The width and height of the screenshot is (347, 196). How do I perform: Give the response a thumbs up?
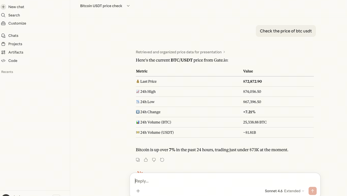146,160
